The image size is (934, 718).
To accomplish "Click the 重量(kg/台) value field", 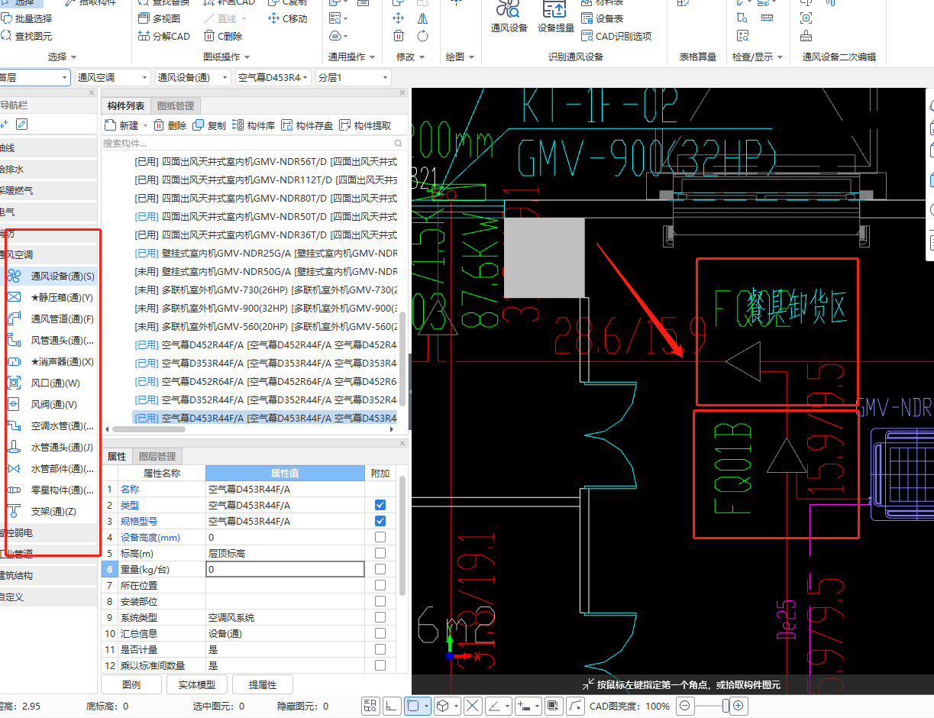I will [x=285, y=569].
